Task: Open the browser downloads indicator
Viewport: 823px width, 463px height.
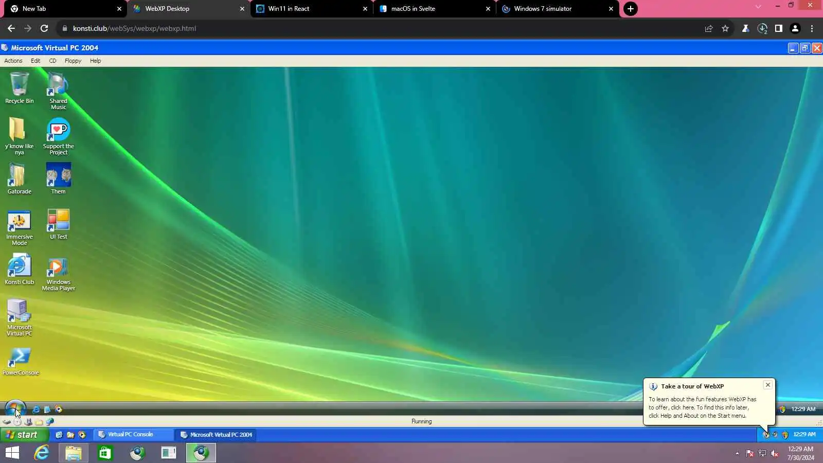Action: [x=762, y=29]
